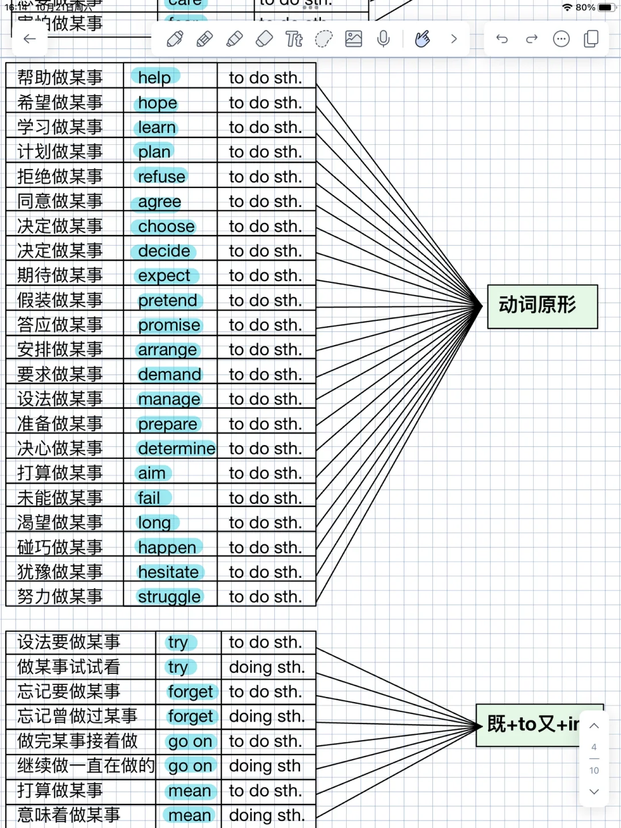Tap the highlighted word expect
This screenshot has height=828, width=621.
pyautogui.click(x=164, y=275)
